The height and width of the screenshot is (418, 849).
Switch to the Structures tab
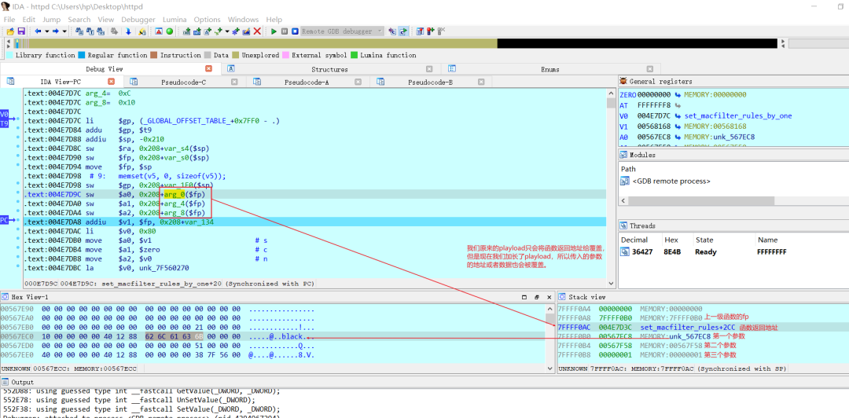[x=329, y=69]
